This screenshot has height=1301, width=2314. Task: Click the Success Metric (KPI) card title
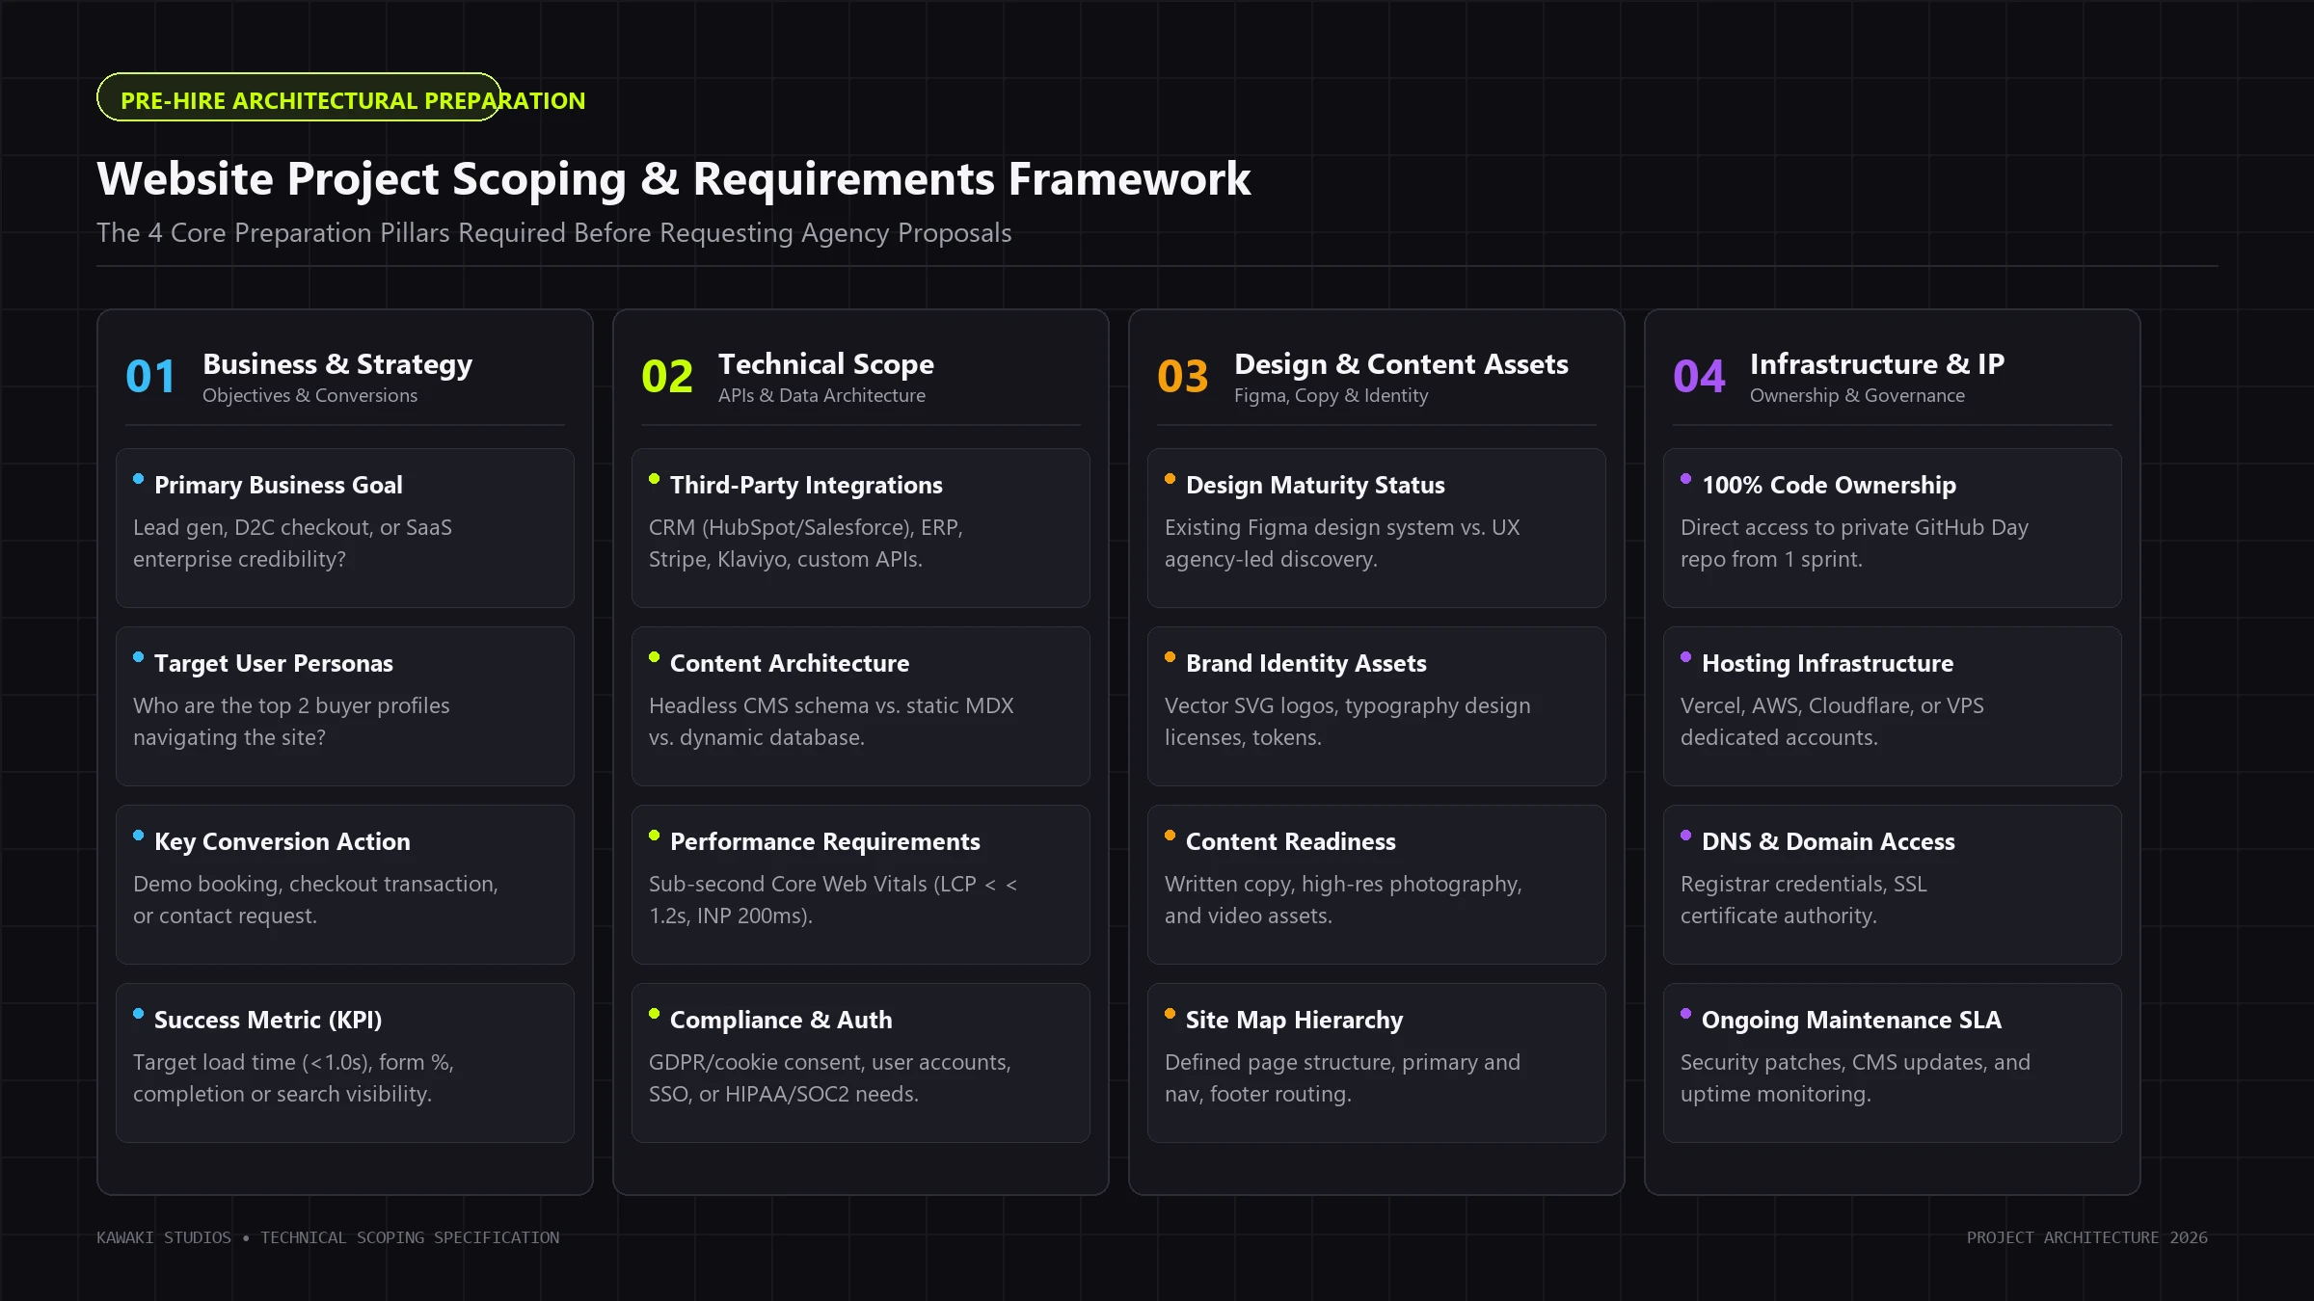(x=268, y=1020)
